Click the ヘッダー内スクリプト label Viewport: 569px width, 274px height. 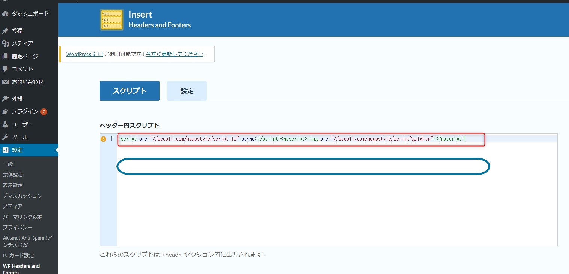tap(130, 125)
